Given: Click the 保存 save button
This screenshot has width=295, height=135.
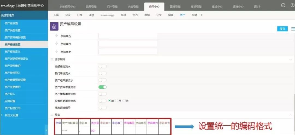Looking at the screenshot, I should click(x=282, y=29).
